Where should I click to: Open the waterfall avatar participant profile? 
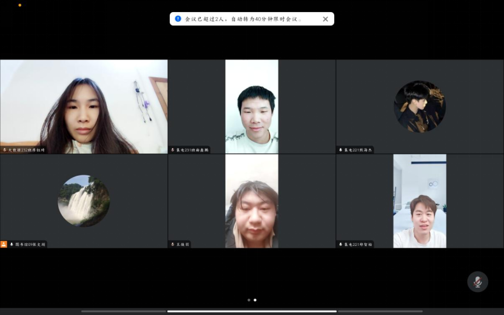pyautogui.click(x=84, y=201)
